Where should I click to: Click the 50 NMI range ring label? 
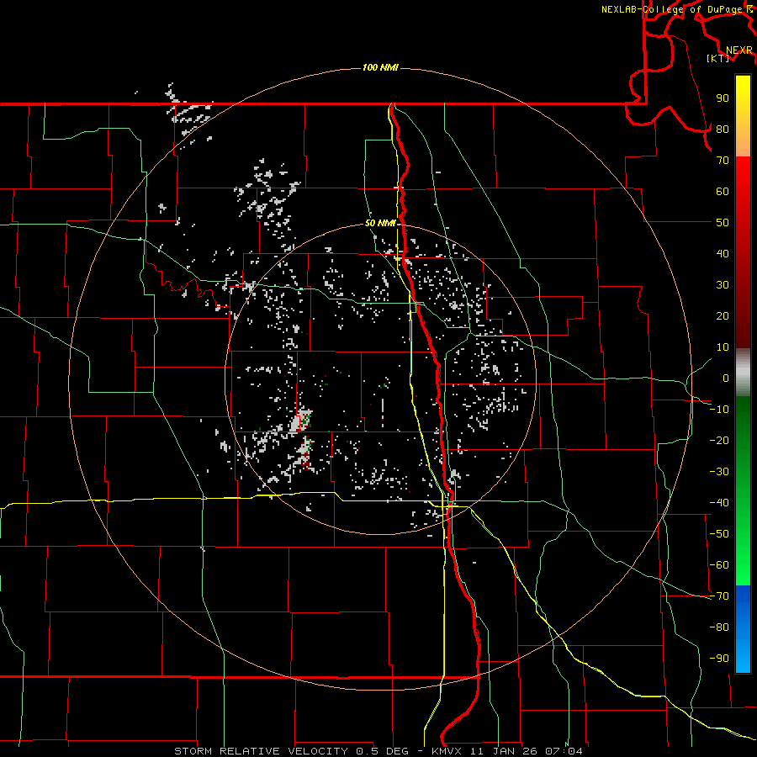click(x=380, y=223)
